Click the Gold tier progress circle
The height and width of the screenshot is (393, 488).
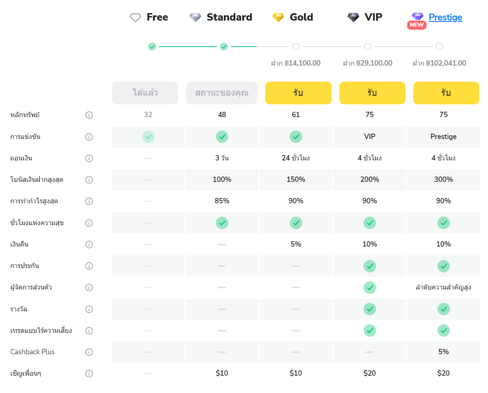pyautogui.click(x=296, y=47)
